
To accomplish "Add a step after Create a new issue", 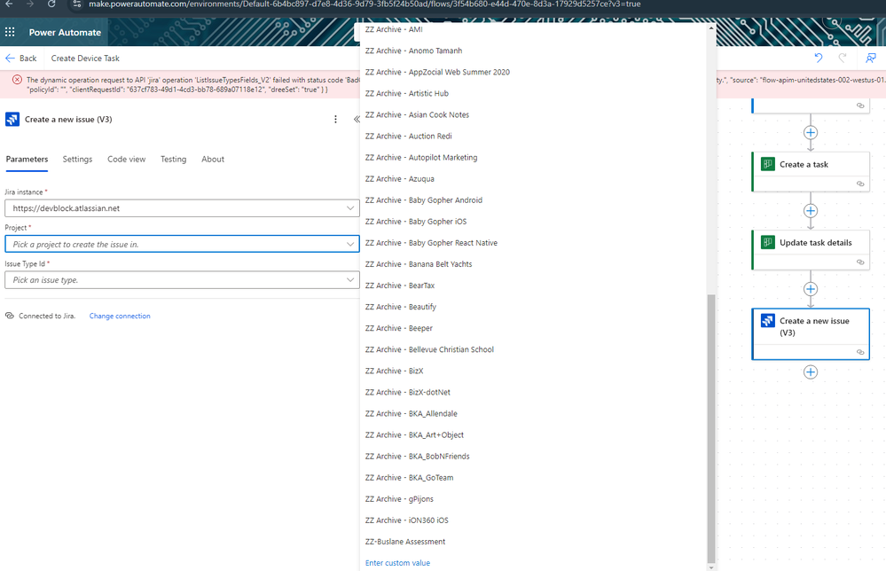I will coord(811,372).
